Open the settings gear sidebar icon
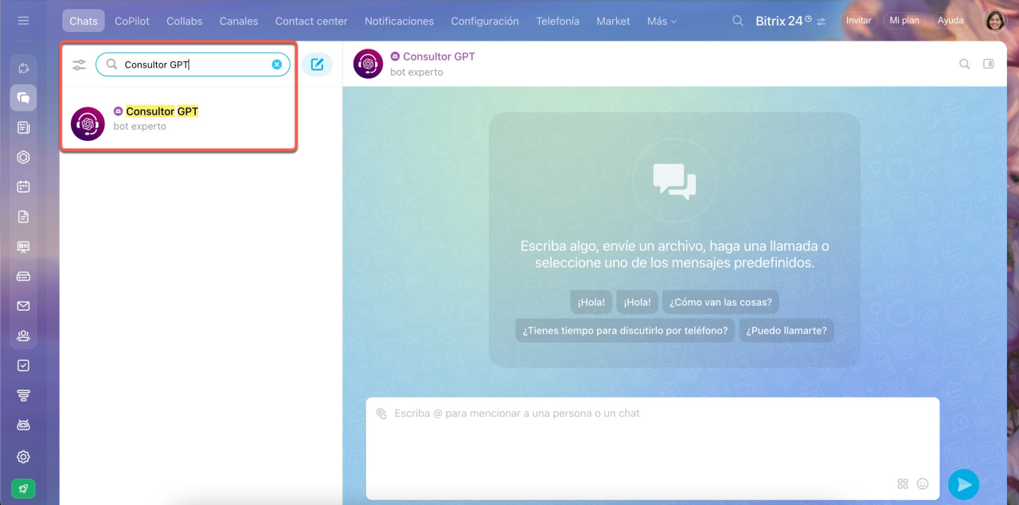 pyautogui.click(x=23, y=456)
